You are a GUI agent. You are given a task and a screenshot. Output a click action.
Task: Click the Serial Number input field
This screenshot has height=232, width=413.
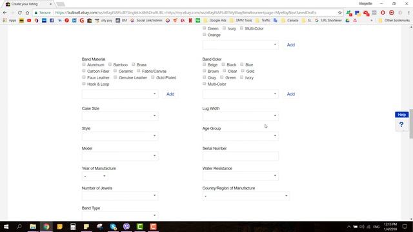tap(241, 156)
